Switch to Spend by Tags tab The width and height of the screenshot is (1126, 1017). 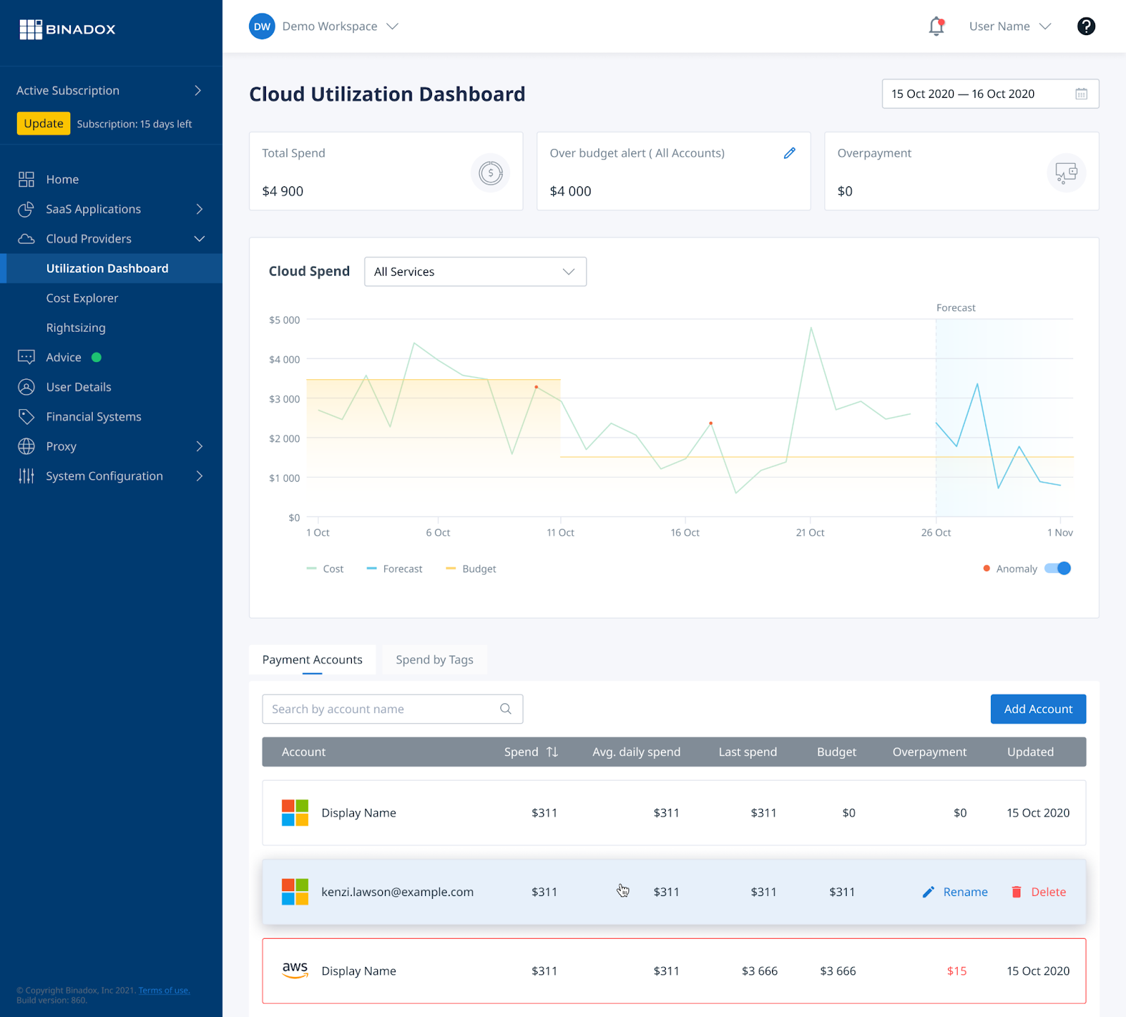coord(434,659)
